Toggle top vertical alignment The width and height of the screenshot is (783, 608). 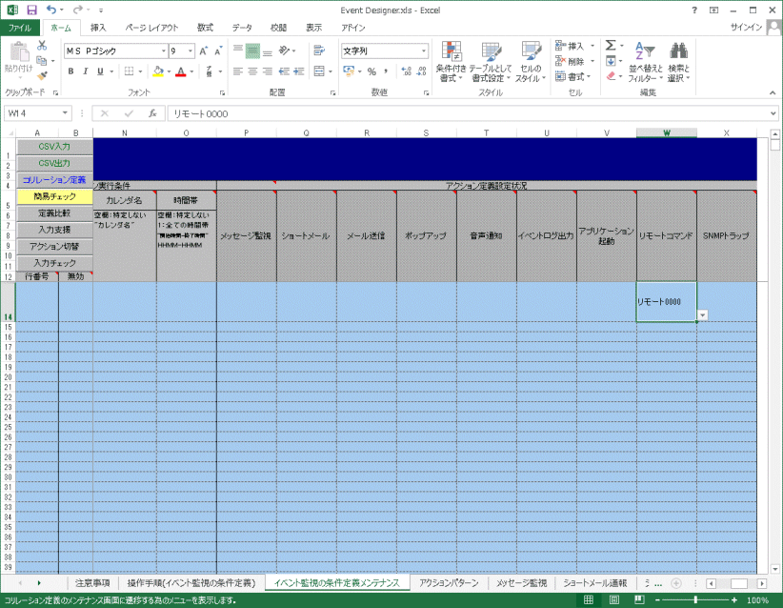pos(238,51)
